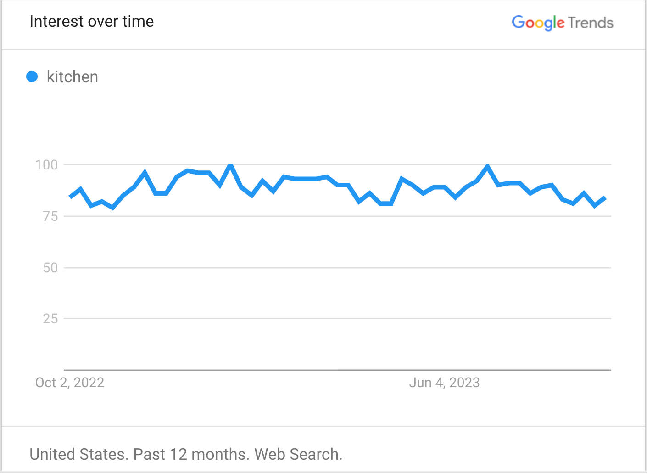Click the Web Search footer text
This screenshot has height=474, width=647.
pos(298,454)
